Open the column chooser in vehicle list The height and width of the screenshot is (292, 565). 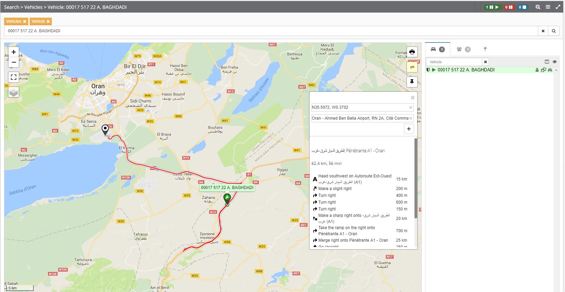pos(547,62)
